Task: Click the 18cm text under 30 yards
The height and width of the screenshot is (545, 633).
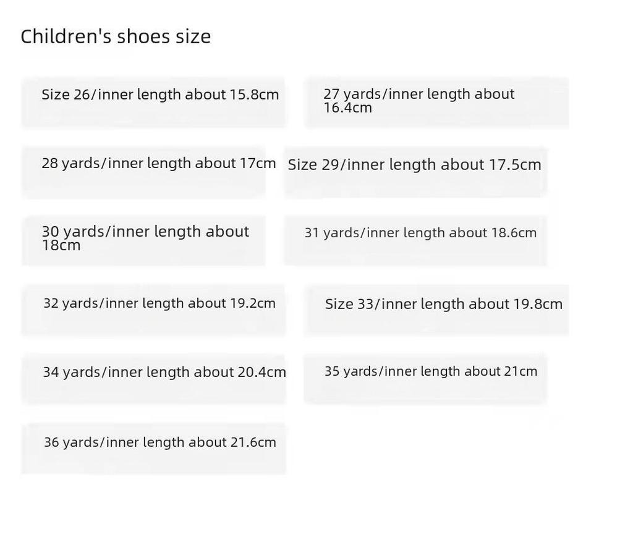Action: [x=61, y=245]
